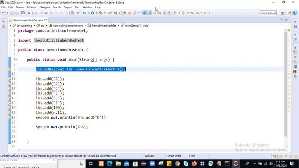Image resolution: width=299 pixels, height=168 pixels.
Task: Click the Open Perspective icon
Action: 283,13
